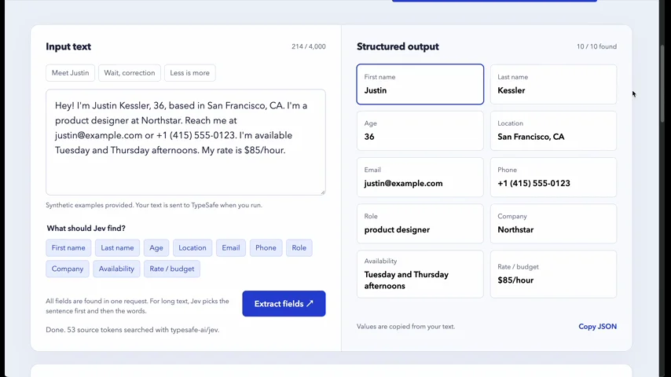Viewport: 671px width, 377px height.
Task: Toggle the First name field chip
Action: coord(68,247)
